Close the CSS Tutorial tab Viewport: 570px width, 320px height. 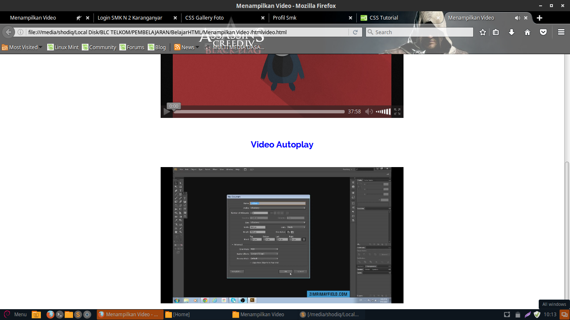(x=438, y=18)
